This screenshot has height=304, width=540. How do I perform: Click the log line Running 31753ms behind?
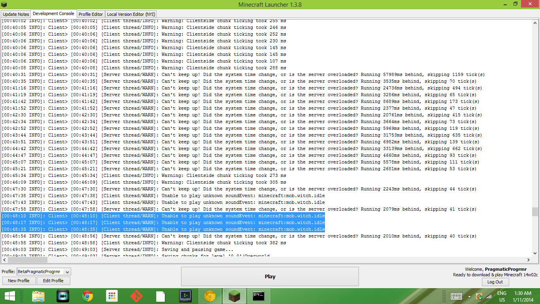242,135
